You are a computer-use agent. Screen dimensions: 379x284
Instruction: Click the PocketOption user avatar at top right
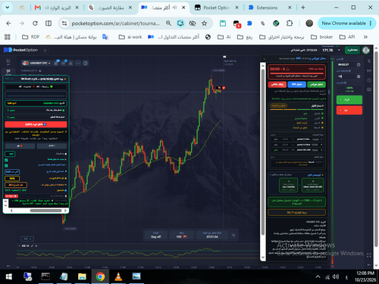tap(366, 50)
